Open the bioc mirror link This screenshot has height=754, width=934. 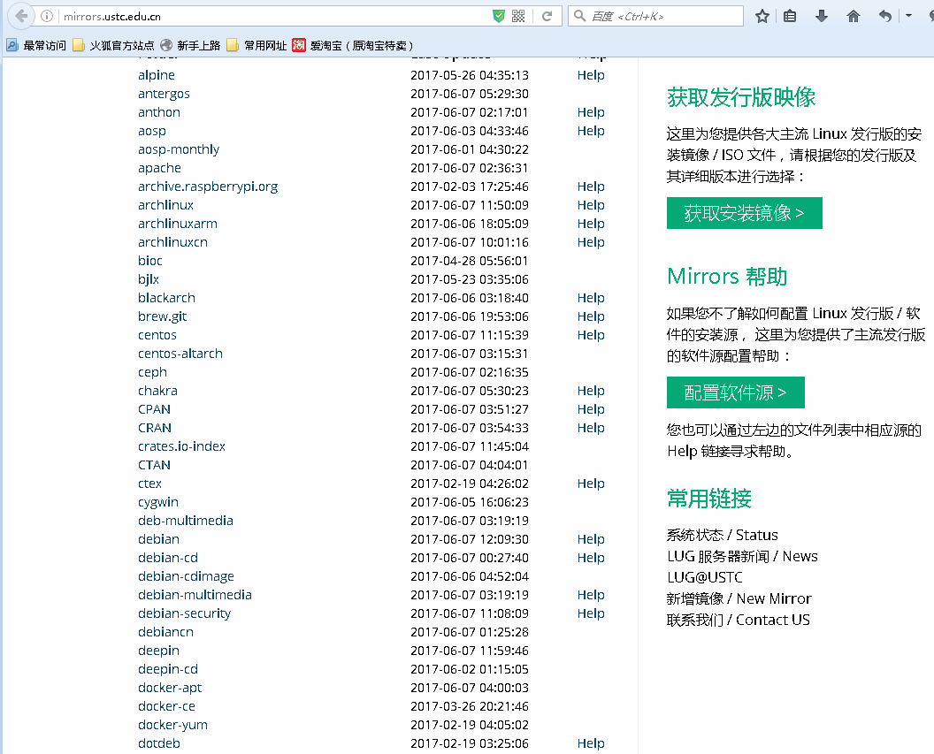pos(149,261)
